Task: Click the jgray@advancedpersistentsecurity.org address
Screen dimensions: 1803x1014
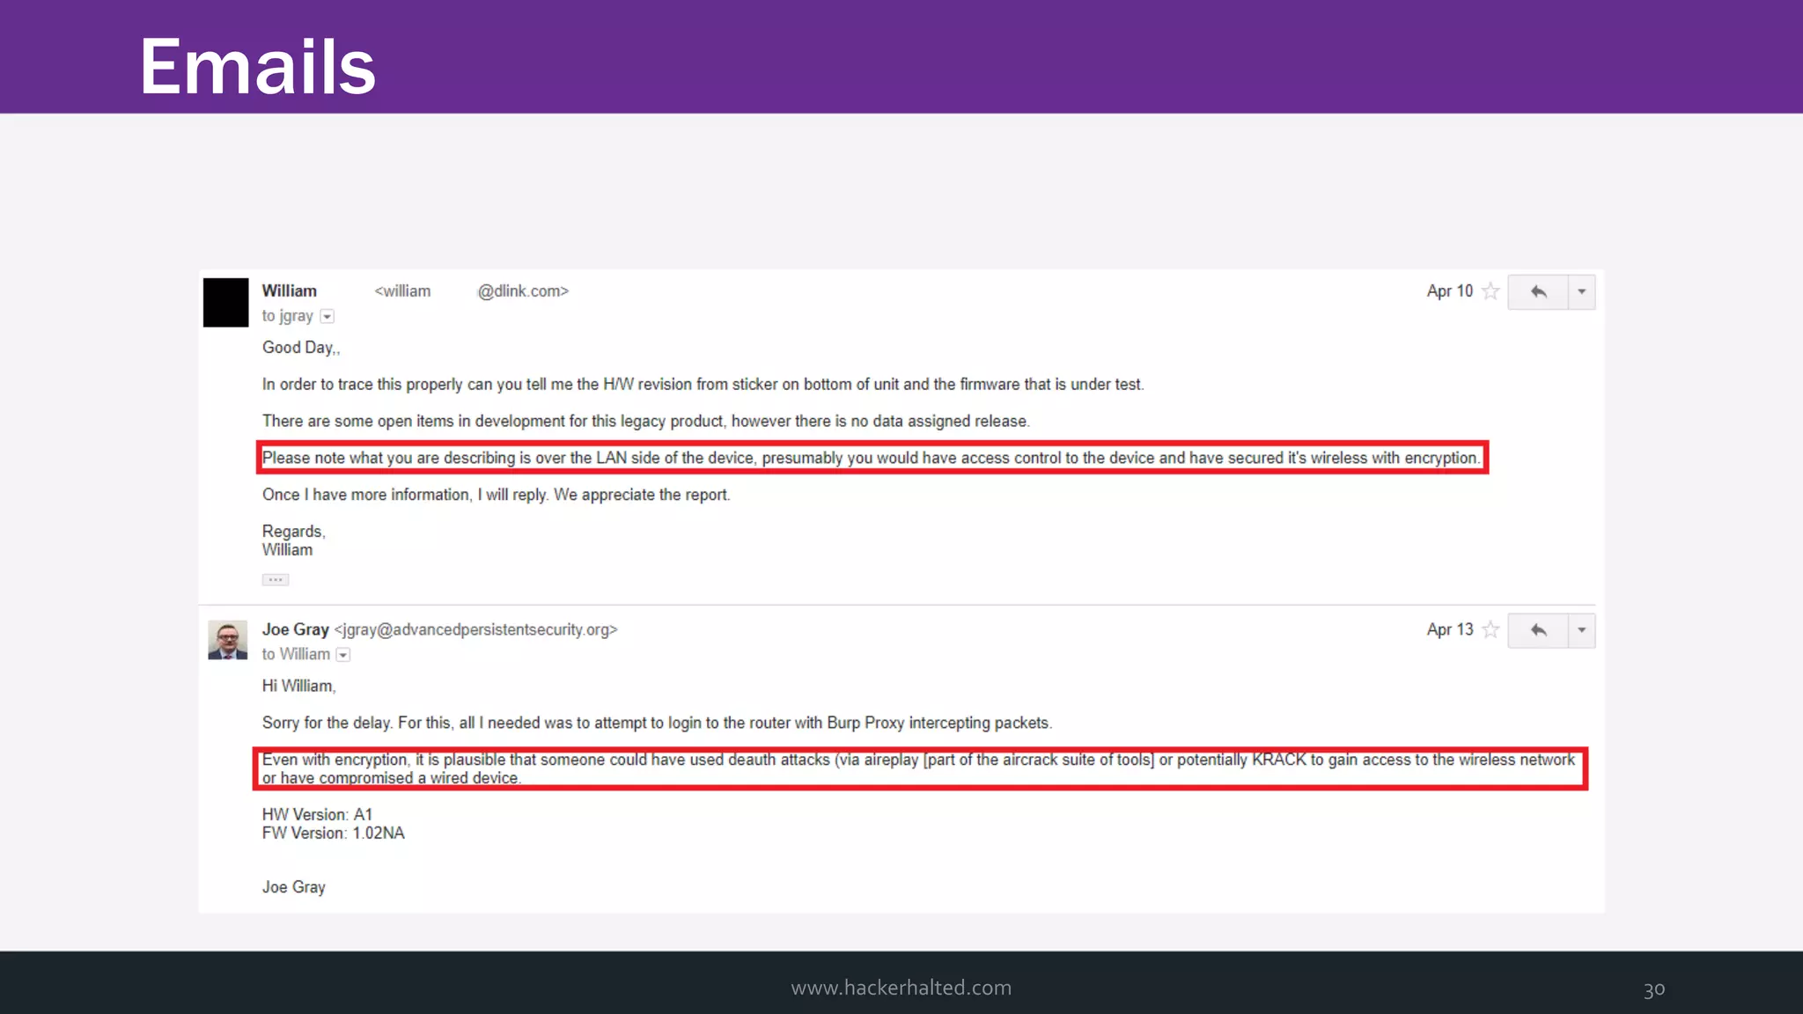Action: (x=476, y=630)
